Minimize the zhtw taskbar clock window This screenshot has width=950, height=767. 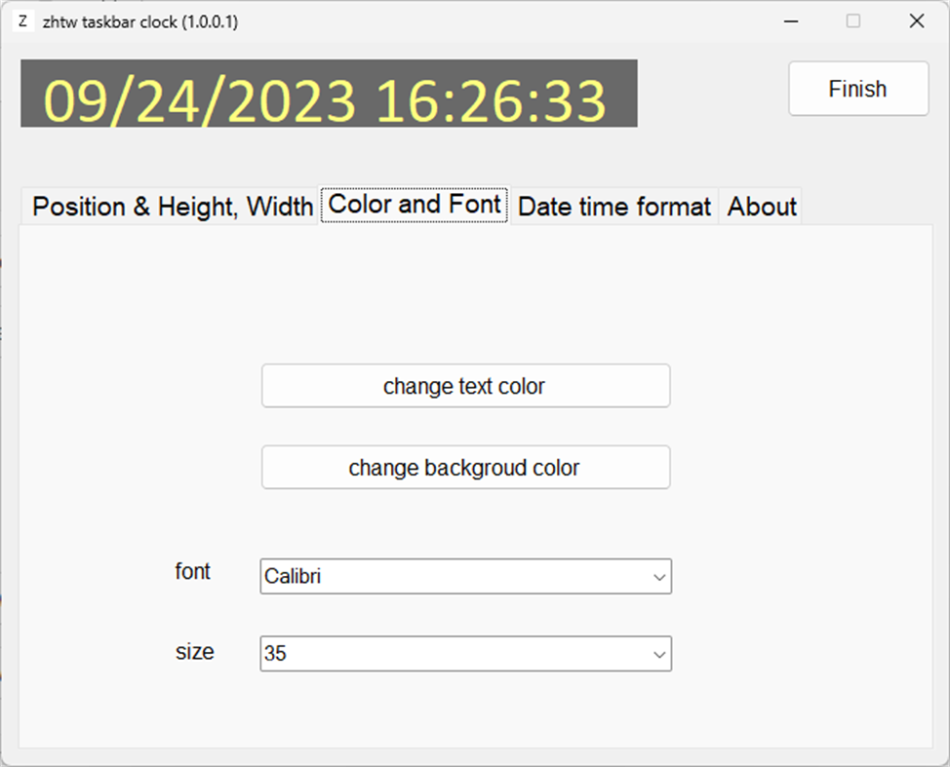[791, 21]
